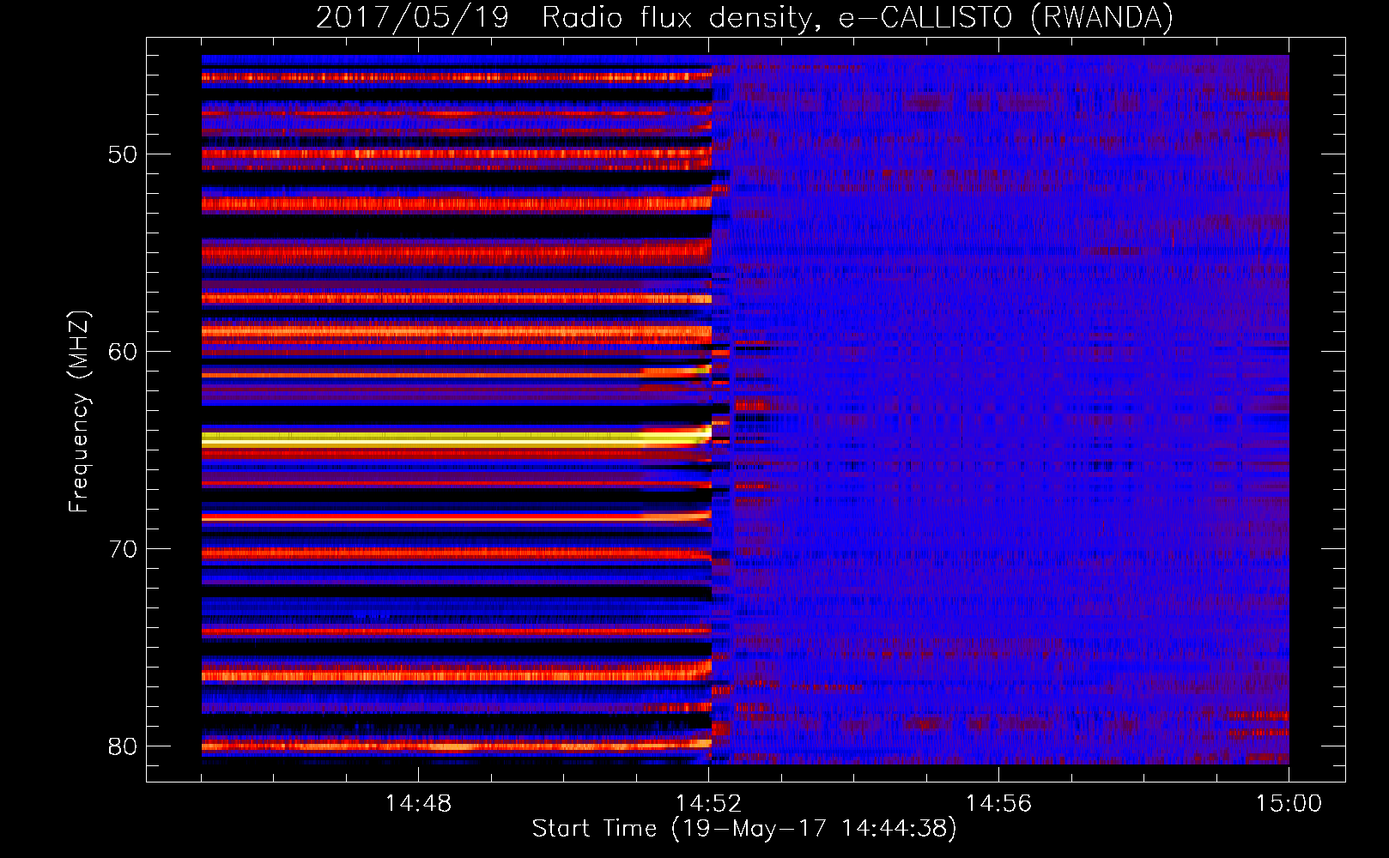The width and height of the screenshot is (1389, 858).
Task: Click the '50' frequency tick label
Action: tap(123, 154)
